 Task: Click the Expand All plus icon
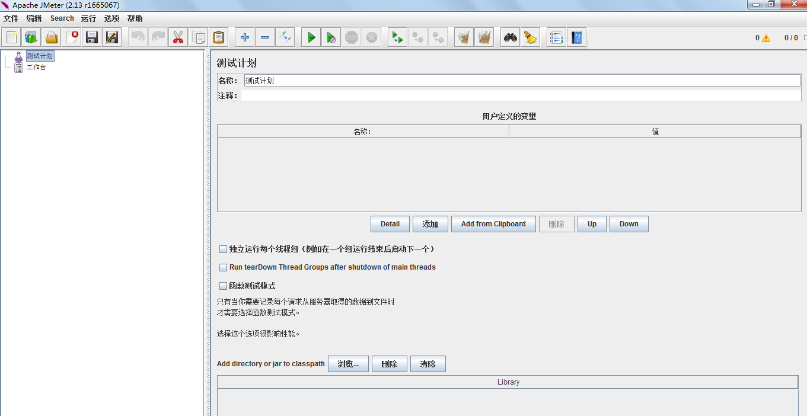tap(245, 38)
